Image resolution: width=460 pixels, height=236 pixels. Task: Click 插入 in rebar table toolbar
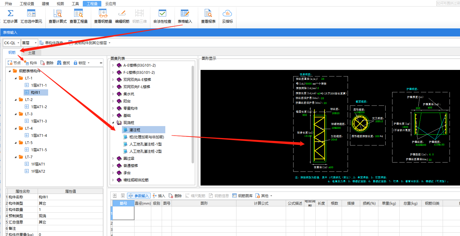point(159,196)
